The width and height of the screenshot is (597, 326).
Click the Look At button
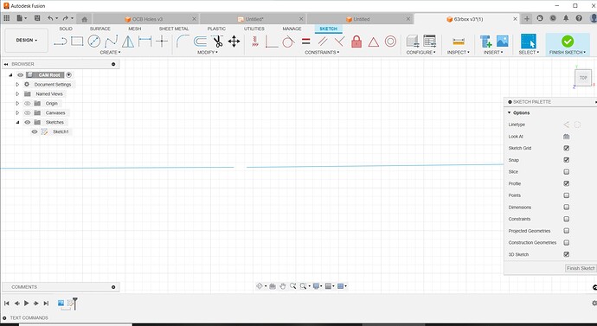[567, 136]
